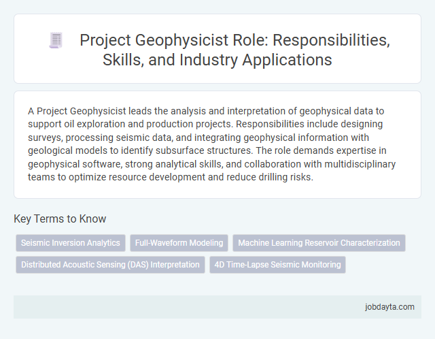The image size is (435, 339).
Task: Click Distributed Acoustic Sensing (DAS) Interpretation tag
Action: pyautogui.click(x=110, y=265)
